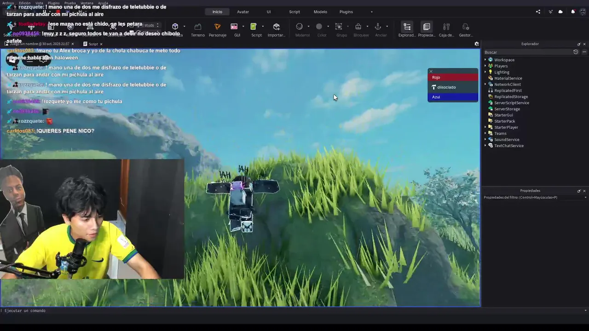589x331 pixels.
Task: Click the Importar 3D icon
Action: point(276,27)
